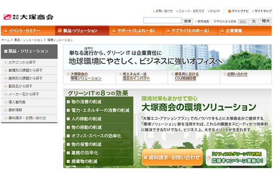Select 最新情報 in sidebar
This screenshot has width=274, height=180.
29,110
